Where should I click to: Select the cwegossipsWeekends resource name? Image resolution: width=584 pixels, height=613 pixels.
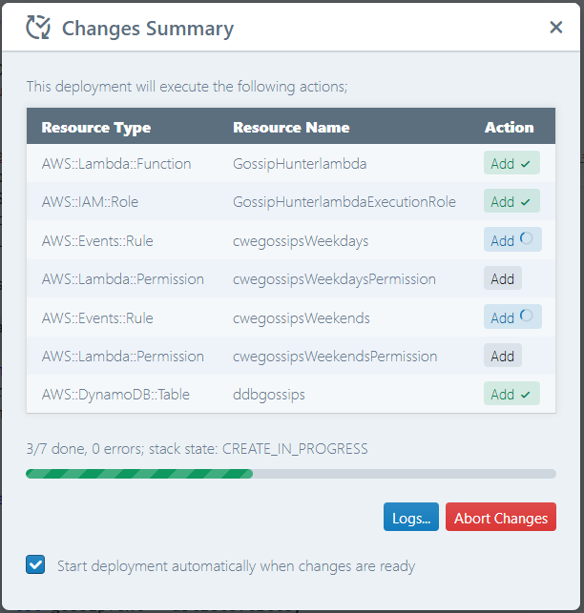[302, 318]
